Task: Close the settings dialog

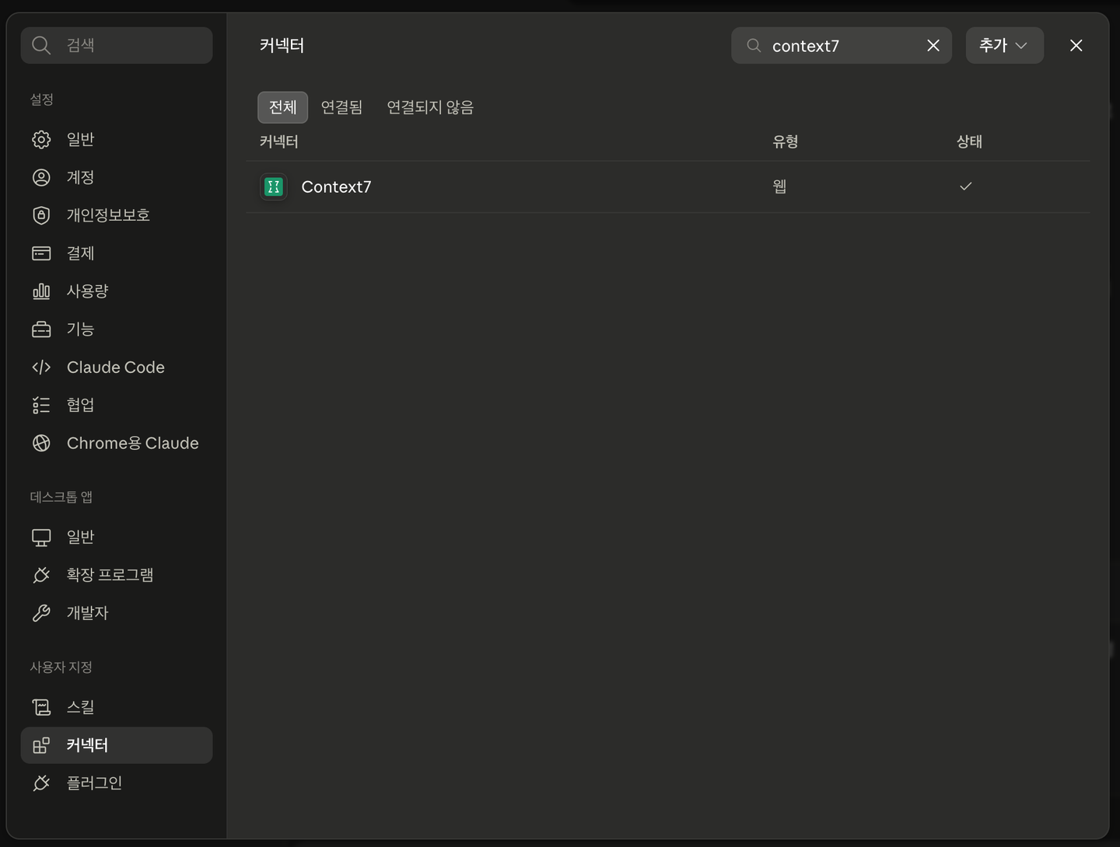Action: [x=1076, y=46]
